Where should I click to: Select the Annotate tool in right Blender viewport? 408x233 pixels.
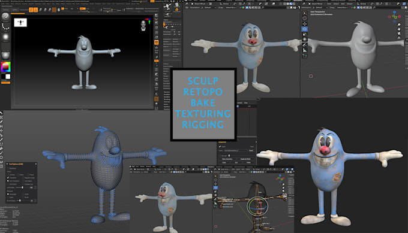(x=304, y=45)
